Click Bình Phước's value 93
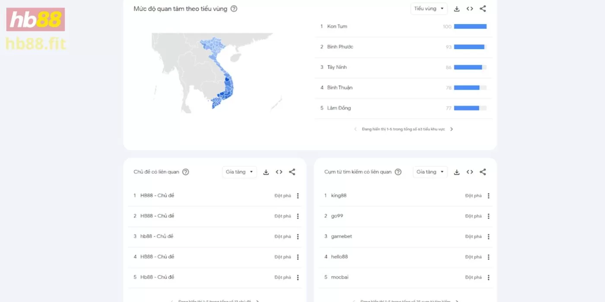The width and height of the screenshot is (605, 302). click(x=449, y=47)
